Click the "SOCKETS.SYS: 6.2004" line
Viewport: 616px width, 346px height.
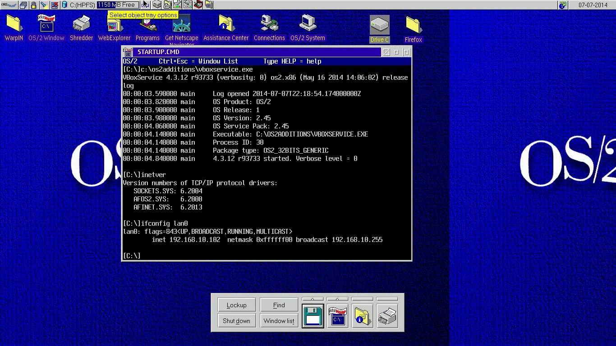(x=168, y=191)
